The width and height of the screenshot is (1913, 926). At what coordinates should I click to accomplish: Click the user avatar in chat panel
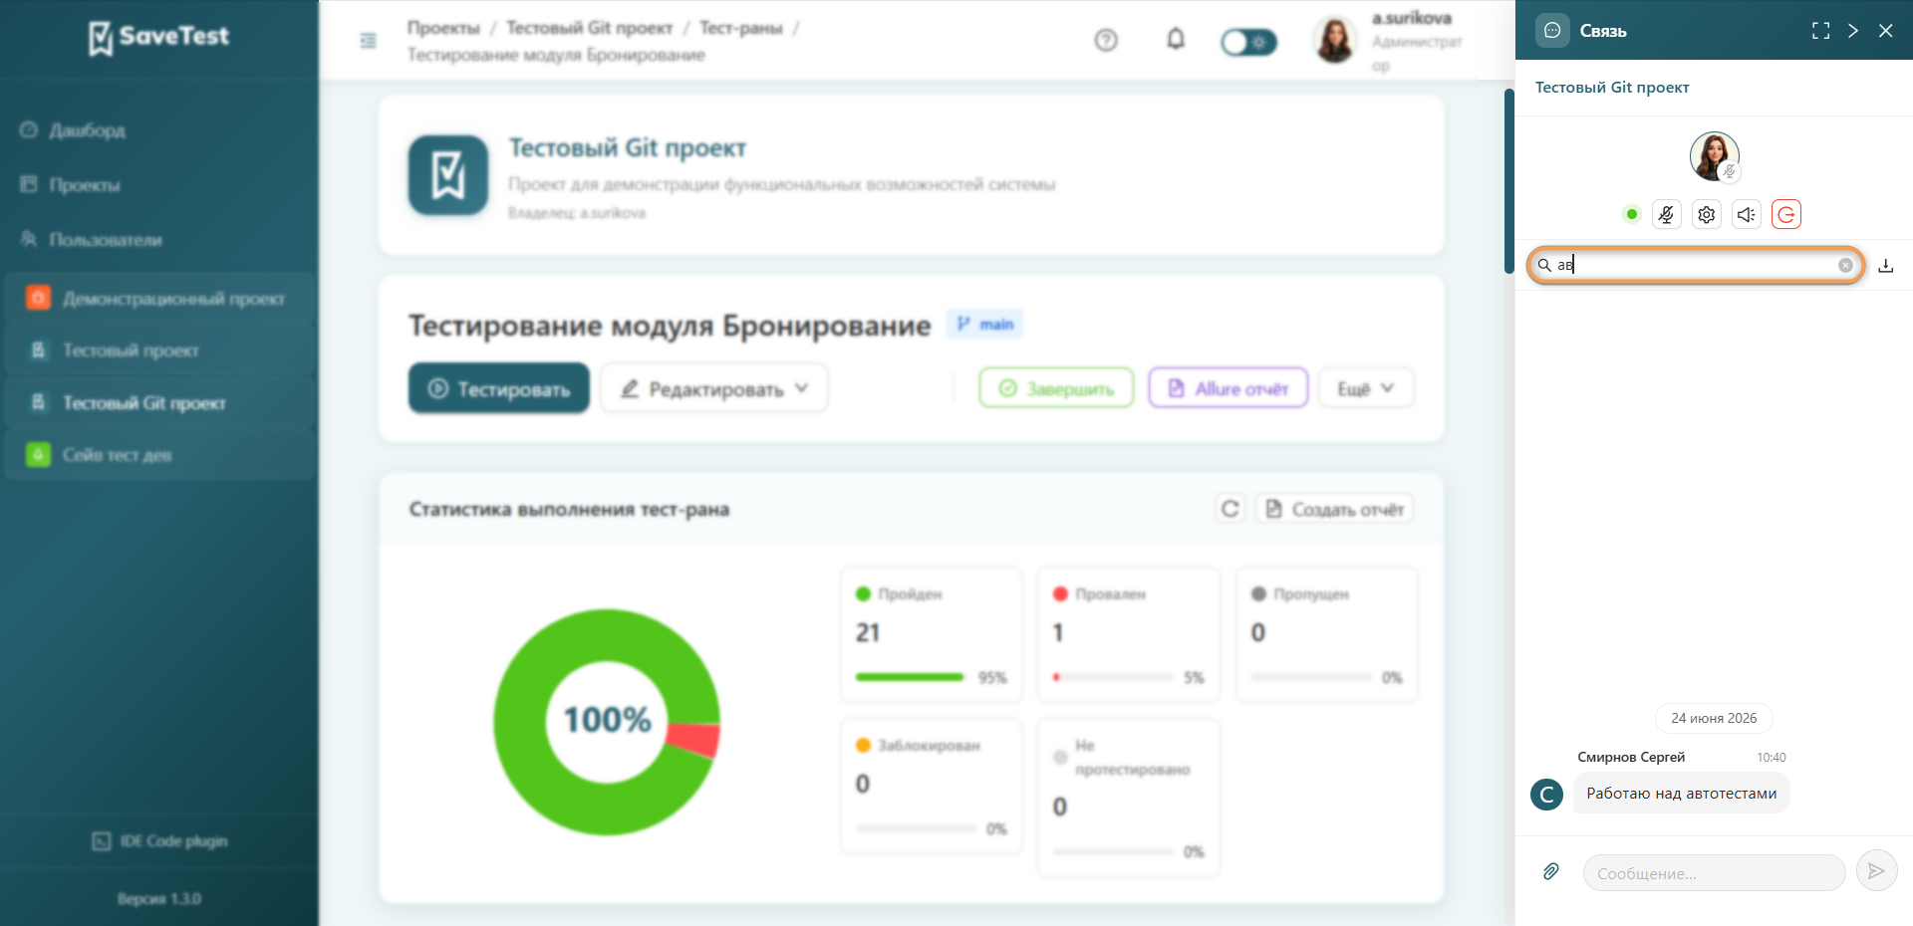1714,156
